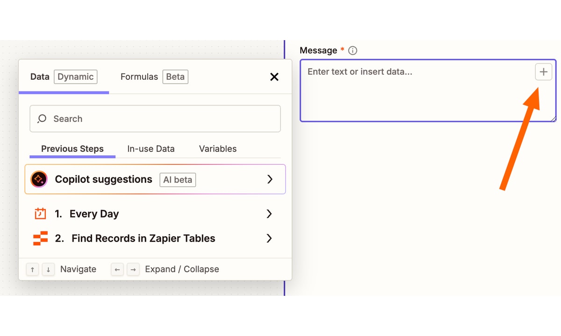The width and height of the screenshot is (561, 336).
Task: Expand the Every Day step chevron
Action: (269, 214)
